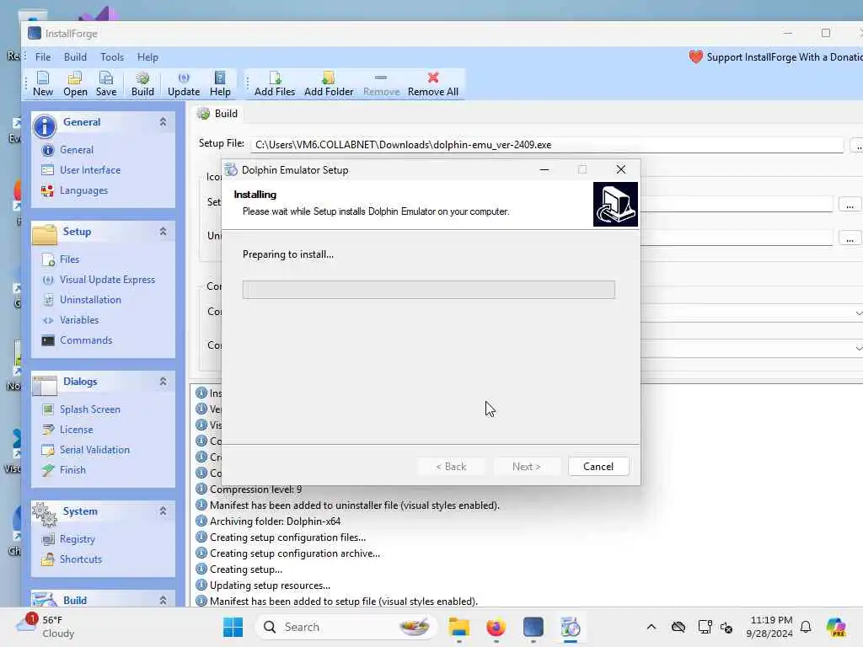Open the License dialog page
The width and height of the screenshot is (863, 647).
point(76,430)
